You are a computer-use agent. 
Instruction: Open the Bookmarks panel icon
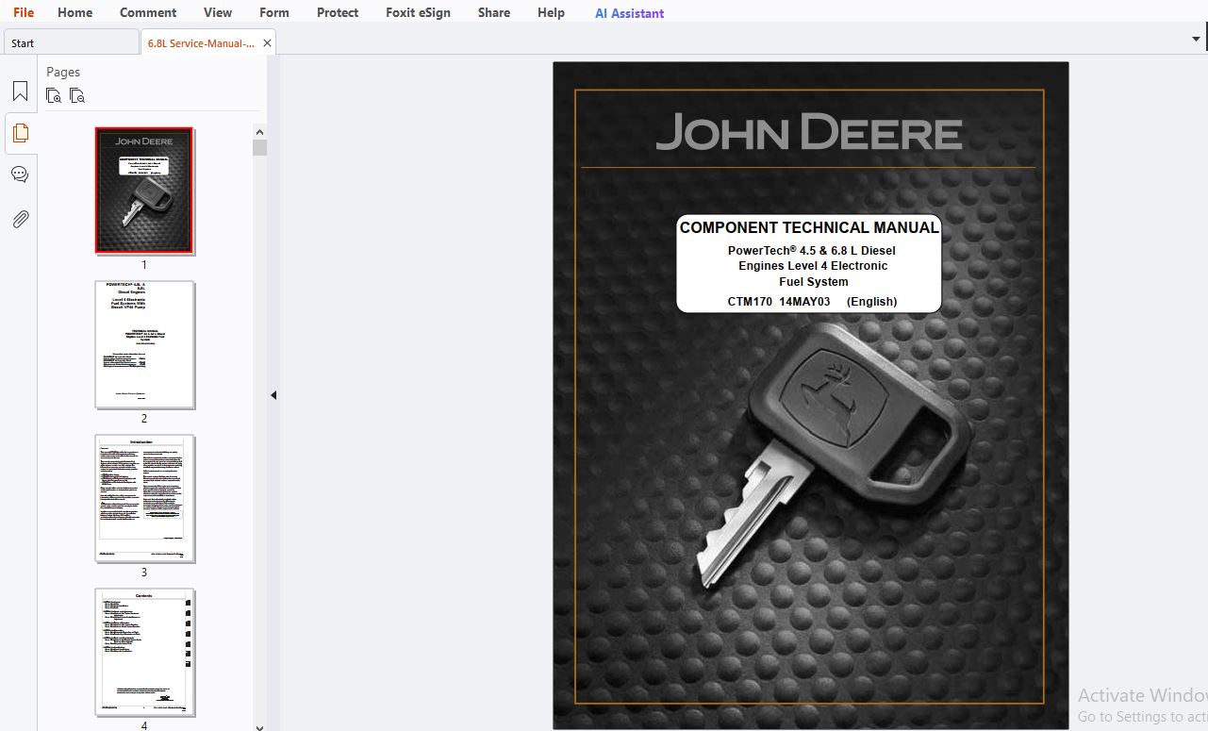click(x=20, y=91)
